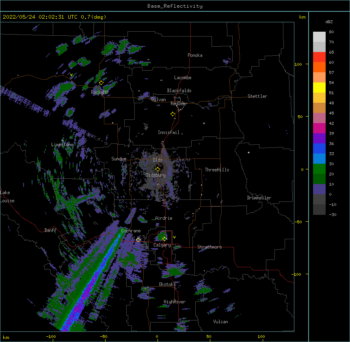
Task: Click the ThreeHills town label
Action: [217, 170]
